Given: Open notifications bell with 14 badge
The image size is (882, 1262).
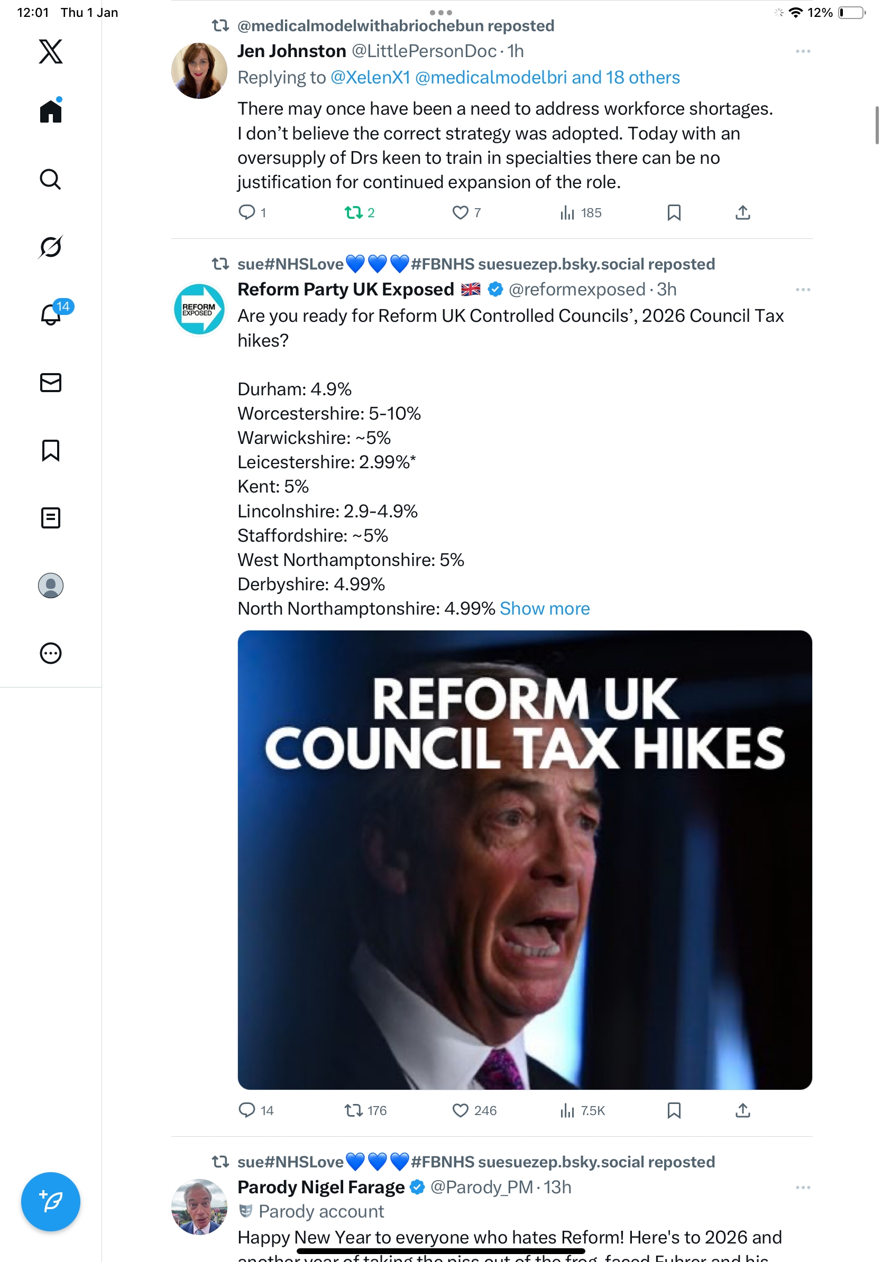Looking at the screenshot, I should (x=51, y=314).
